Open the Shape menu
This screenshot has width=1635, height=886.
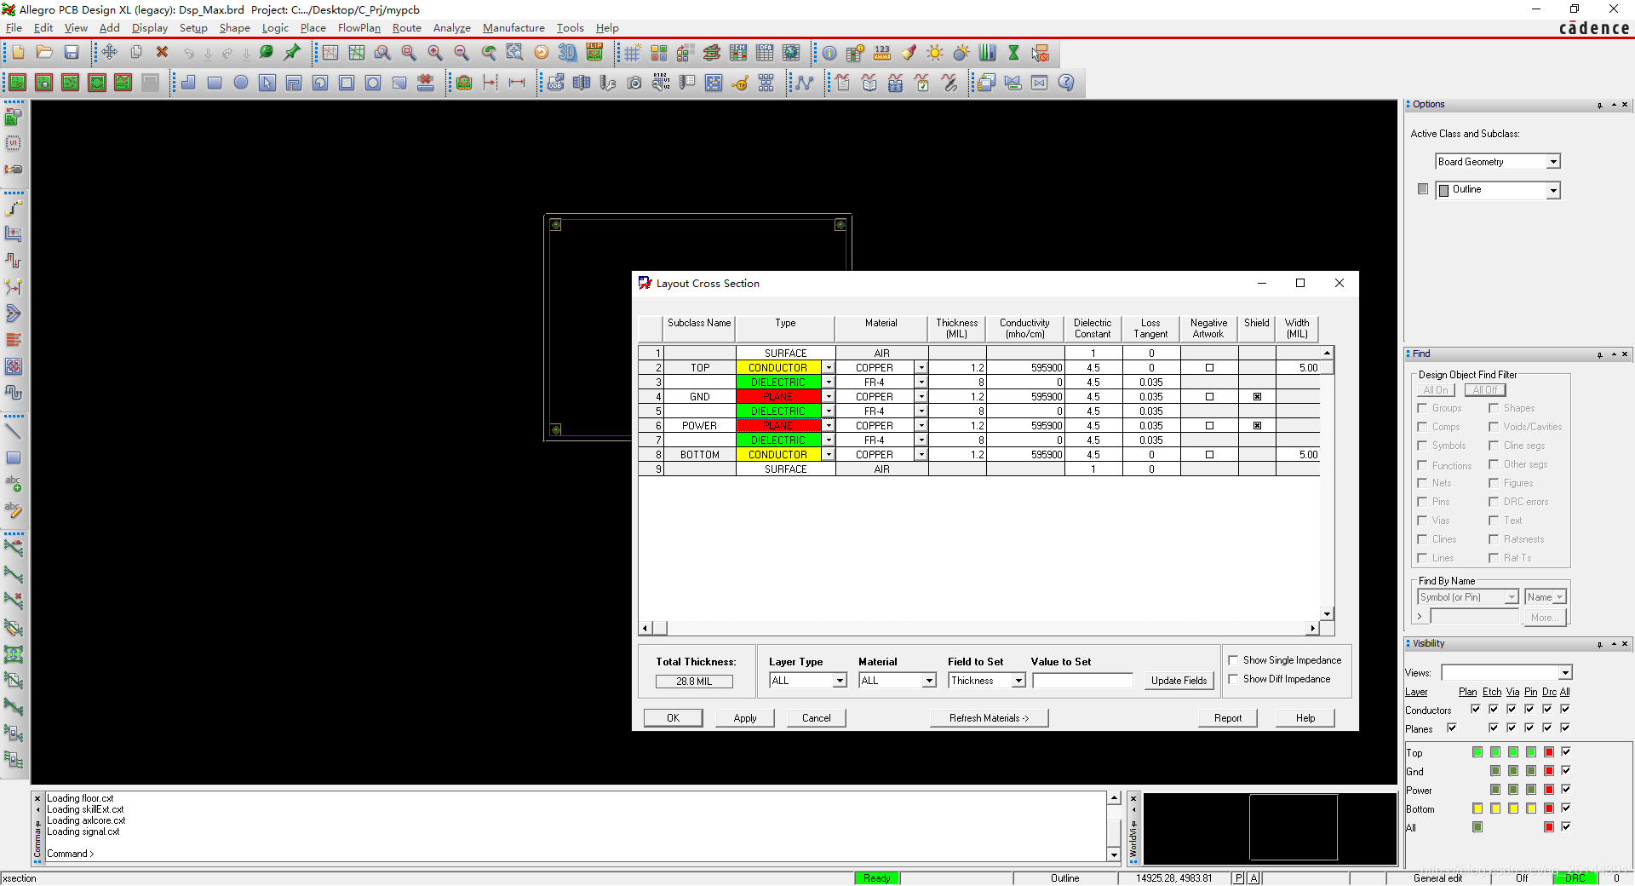tap(234, 28)
